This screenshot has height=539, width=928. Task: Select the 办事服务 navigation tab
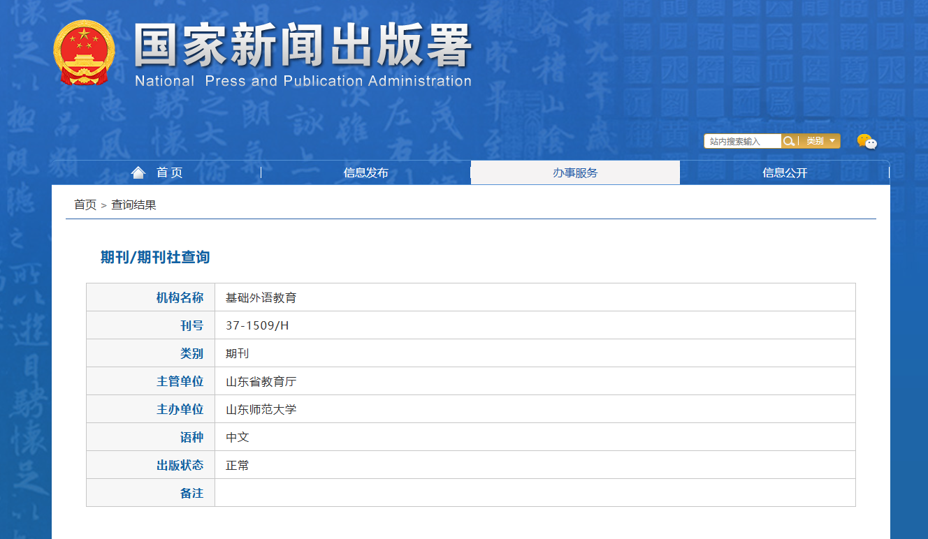pyautogui.click(x=575, y=172)
